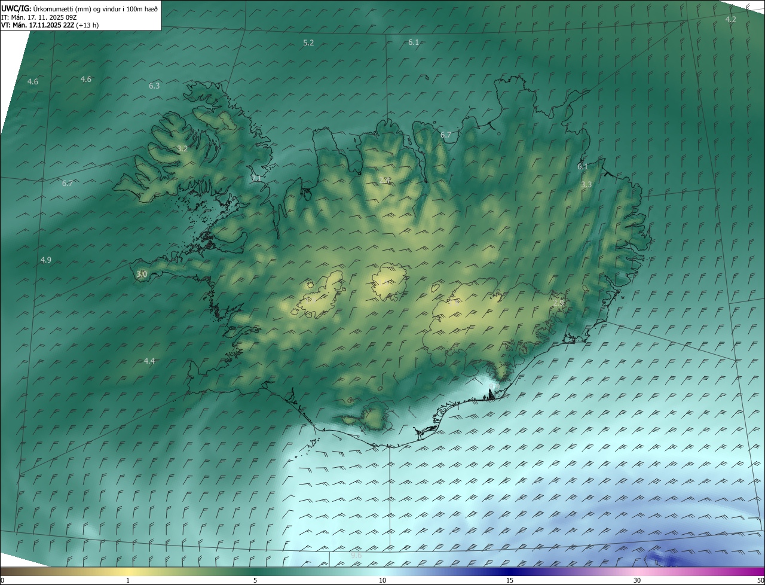Image resolution: width=765 pixels, height=585 pixels.
Task: Click the 3.2 value on the Westfjords
Action: click(x=182, y=148)
